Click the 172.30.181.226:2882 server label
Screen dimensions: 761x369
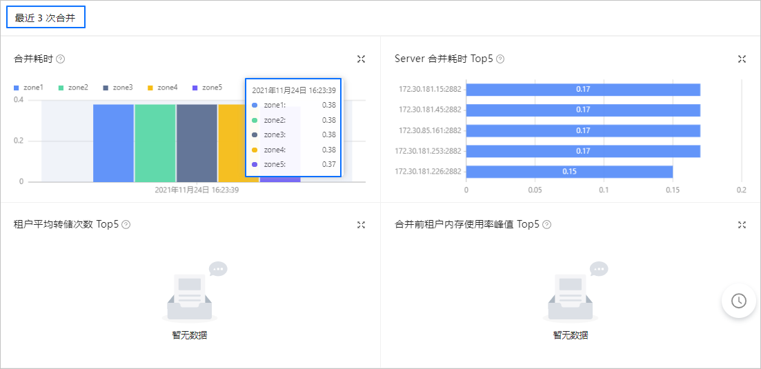(x=428, y=172)
